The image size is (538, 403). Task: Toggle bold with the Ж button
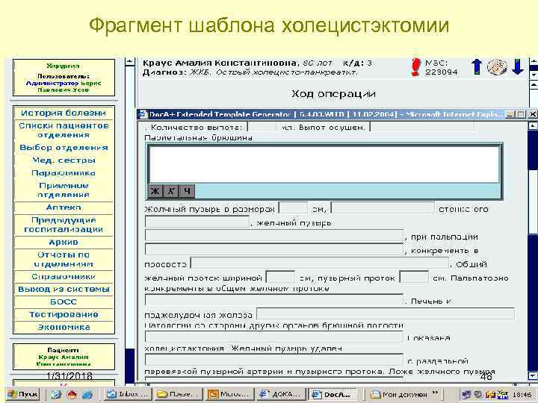(155, 191)
